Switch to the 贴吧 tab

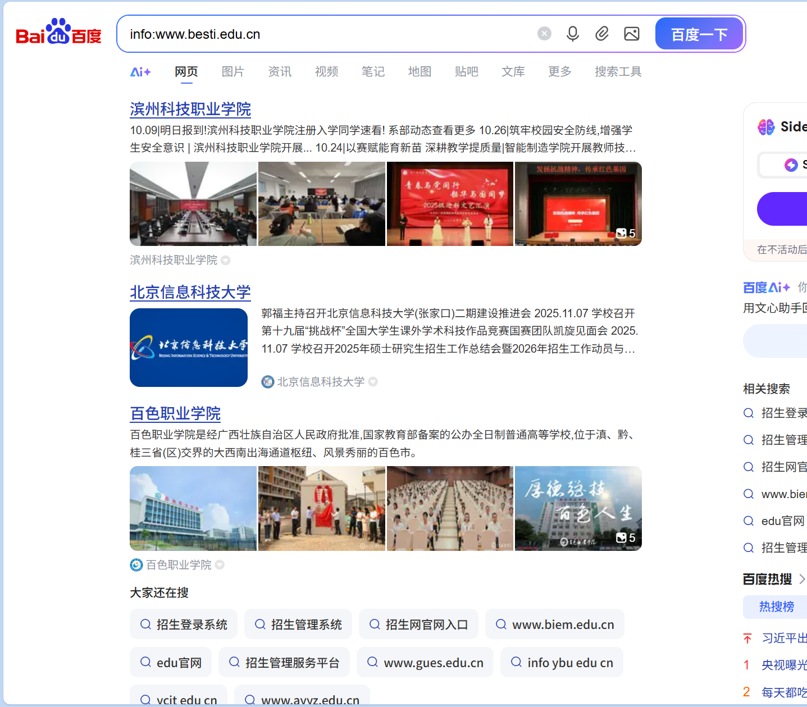[x=466, y=72]
